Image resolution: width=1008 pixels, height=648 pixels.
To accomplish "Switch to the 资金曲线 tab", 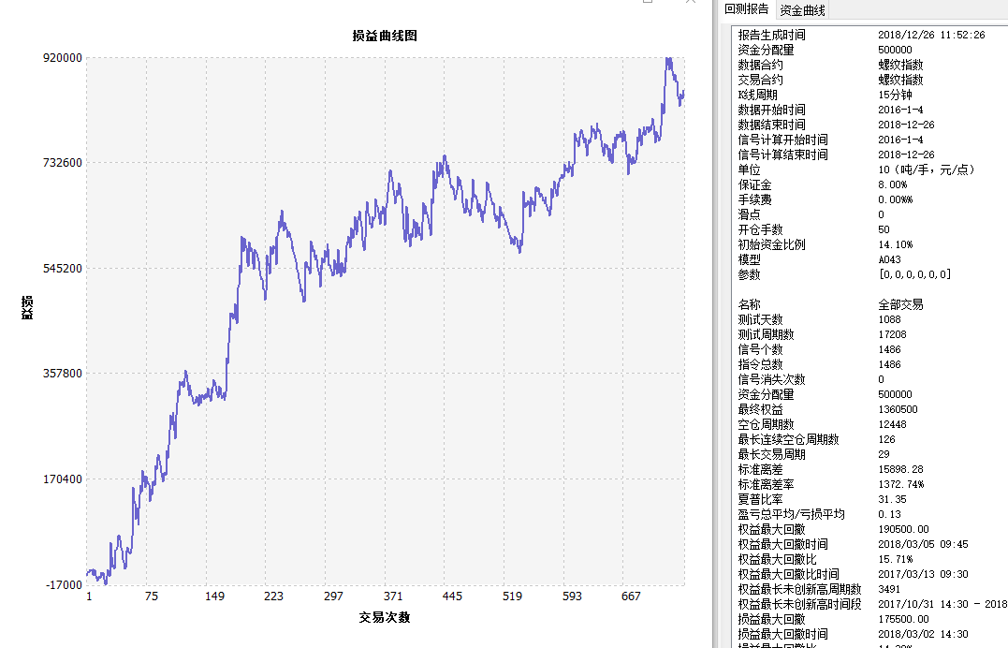I will (x=802, y=10).
